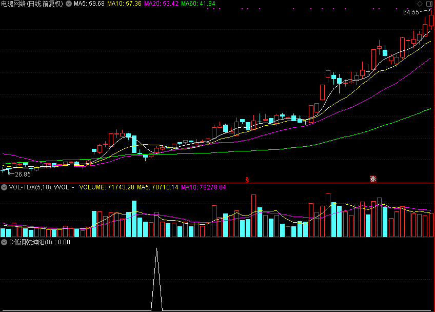Click the VVOL: - label
This screenshot has height=312, width=435.
[64, 187]
